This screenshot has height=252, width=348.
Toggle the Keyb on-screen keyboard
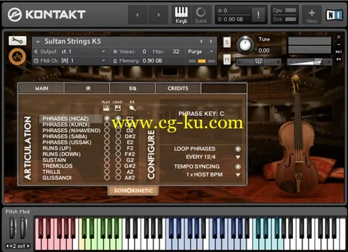click(181, 15)
